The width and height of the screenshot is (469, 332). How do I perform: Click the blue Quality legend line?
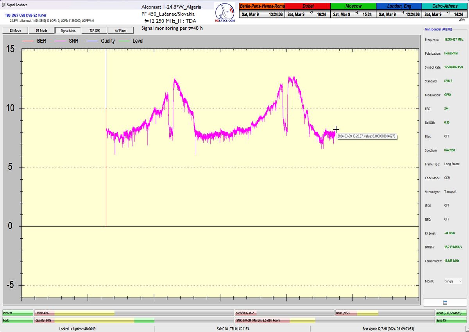[92, 41]
